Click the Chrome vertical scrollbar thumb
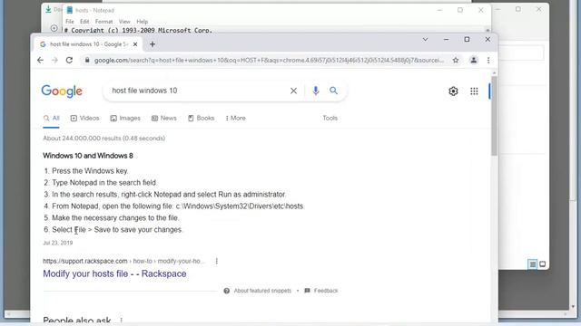Viewport: 581px width, 326px height. click(494, 116)
